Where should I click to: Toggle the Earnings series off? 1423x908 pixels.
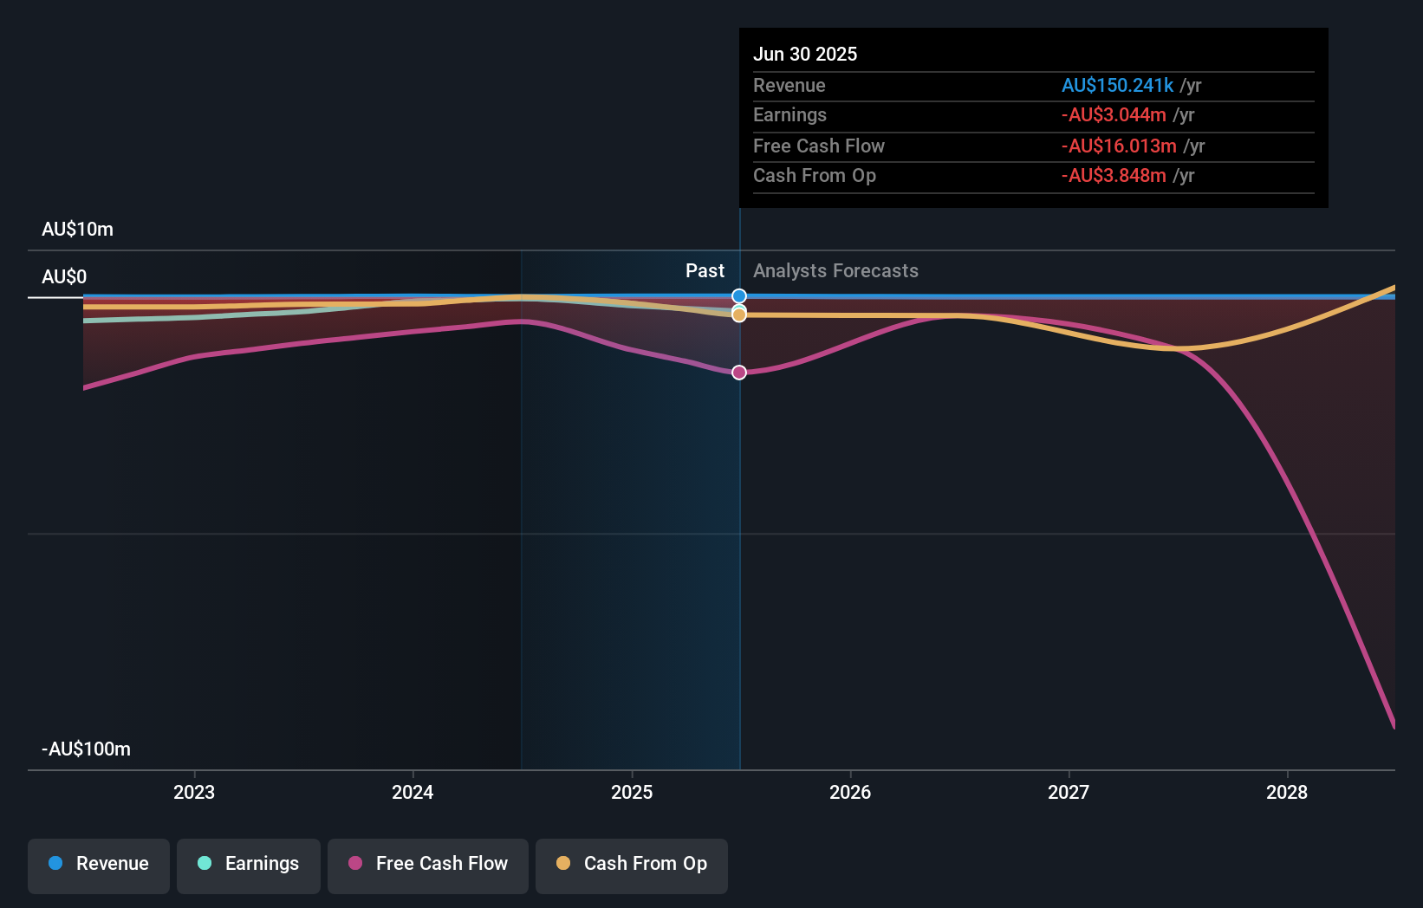[x=249, y=864]
